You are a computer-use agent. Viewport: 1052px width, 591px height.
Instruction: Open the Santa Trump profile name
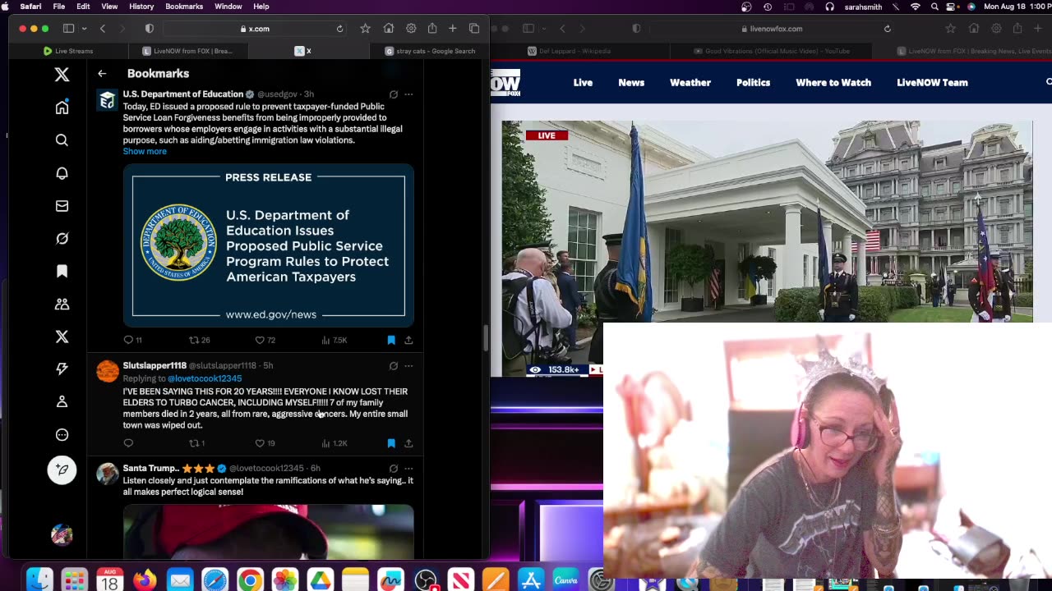[x=150, y=468]
